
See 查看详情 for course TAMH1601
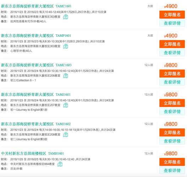(172, 171)
